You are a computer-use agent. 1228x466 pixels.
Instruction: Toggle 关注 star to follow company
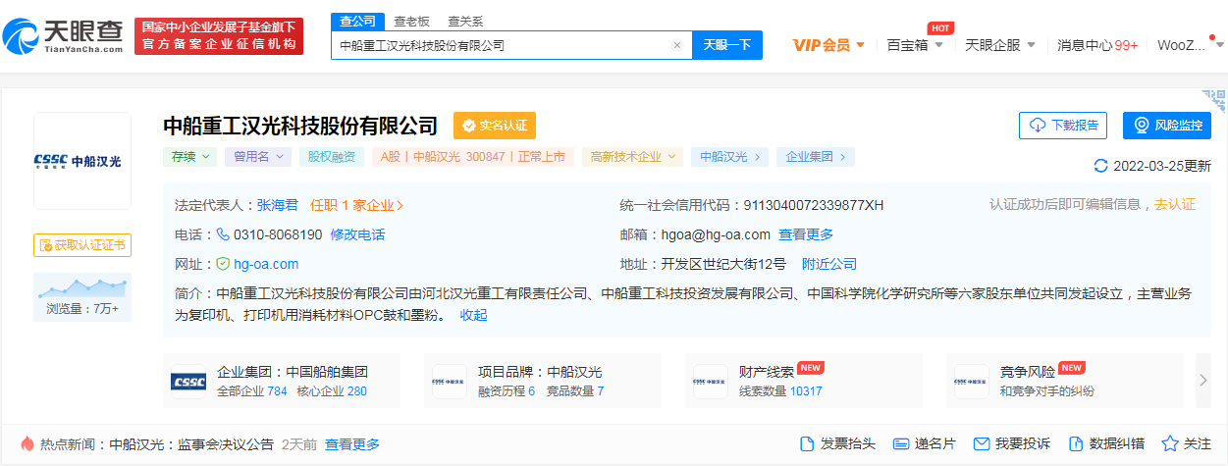pyautogui.click(x=1186, y=443)
